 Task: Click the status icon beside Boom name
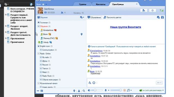pyautogui.click(x=43, y=4)
